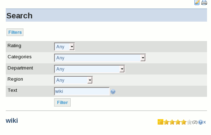Click the edit page pencil icon

(197, 2)
